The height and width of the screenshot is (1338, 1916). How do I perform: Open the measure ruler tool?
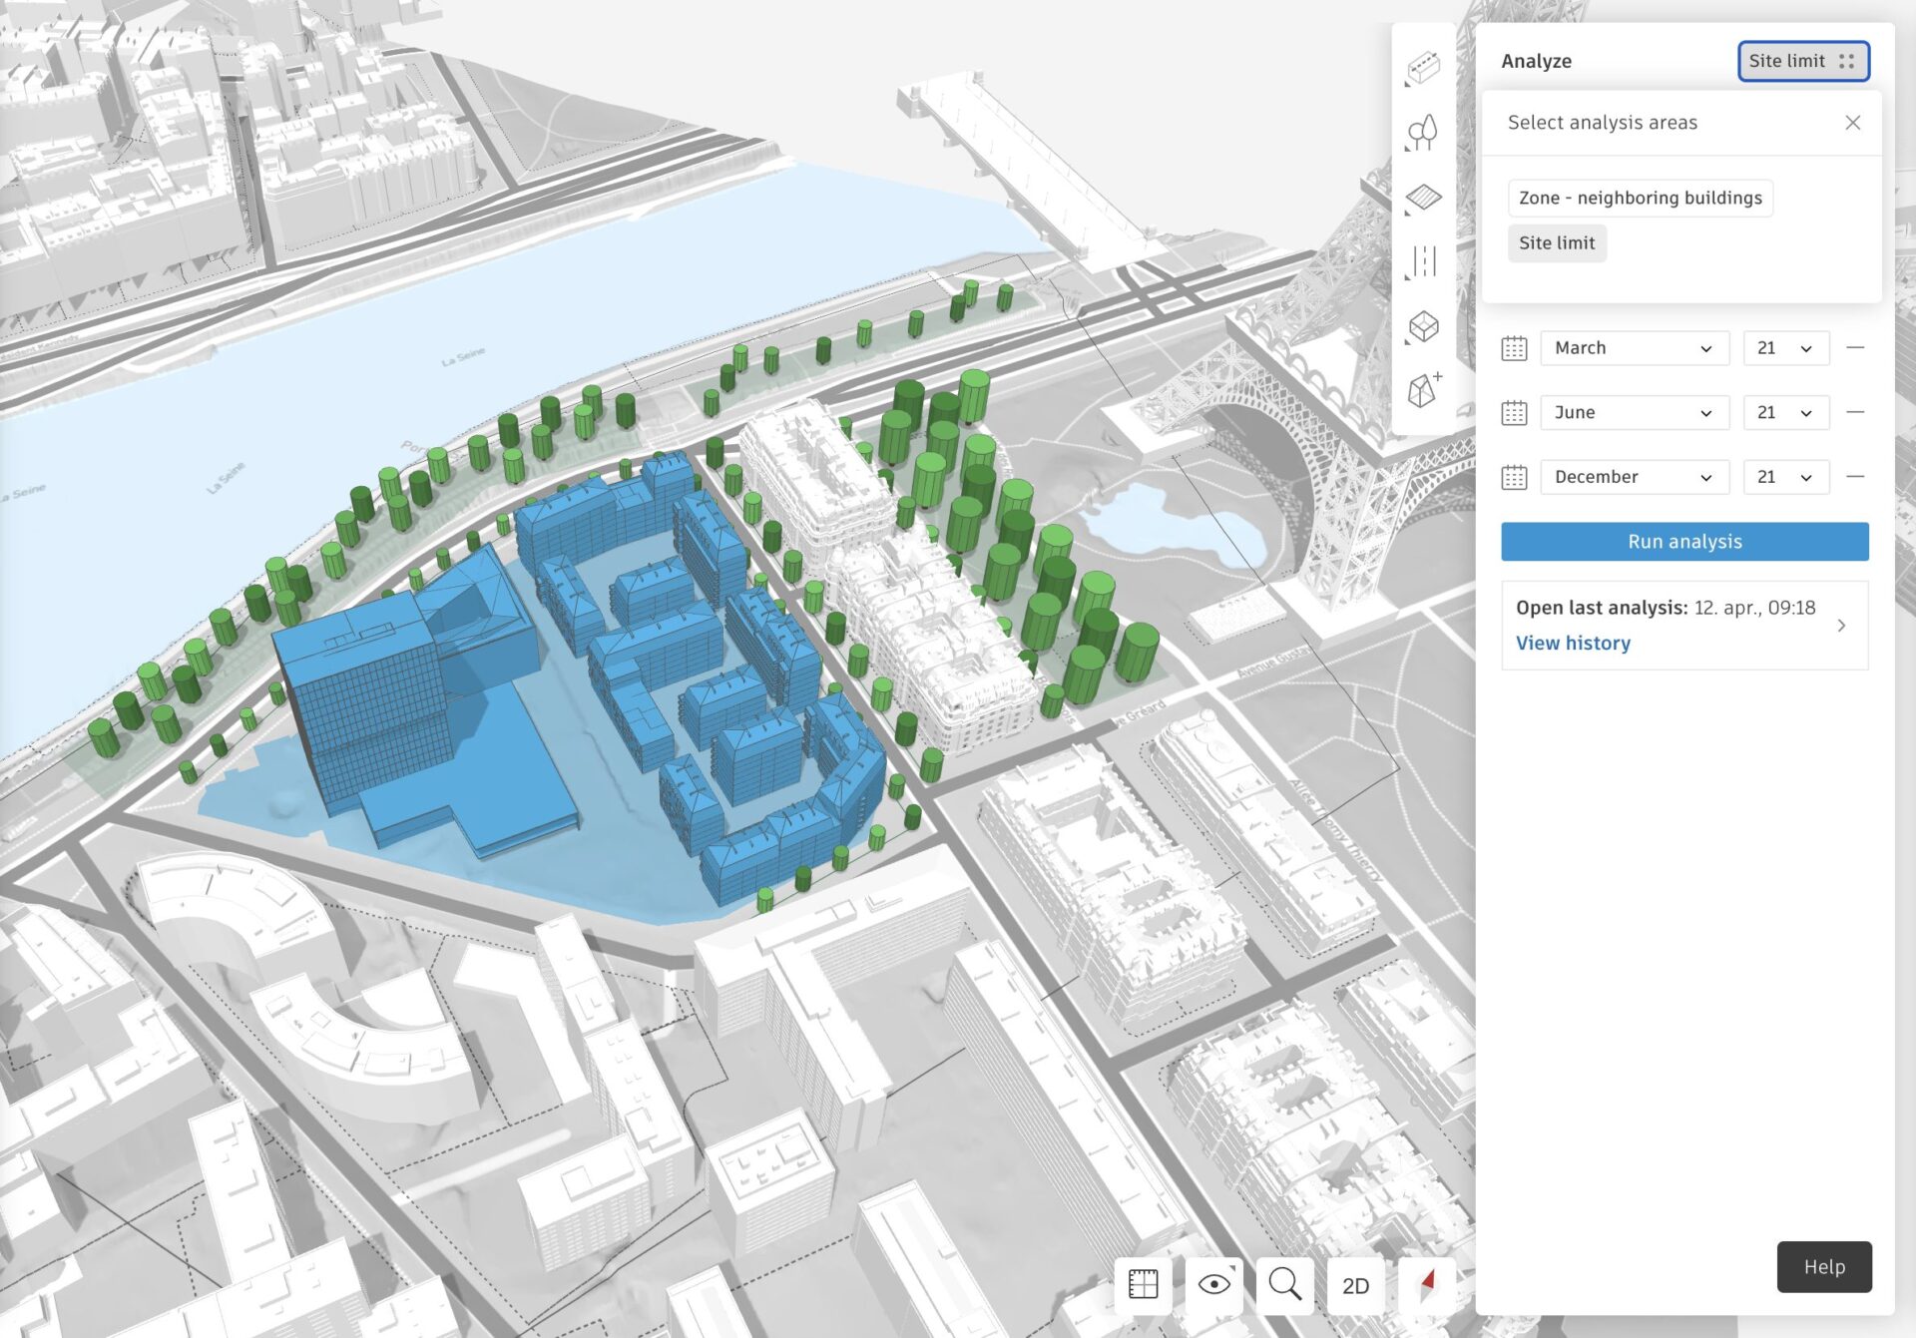click(1143, 1284)
